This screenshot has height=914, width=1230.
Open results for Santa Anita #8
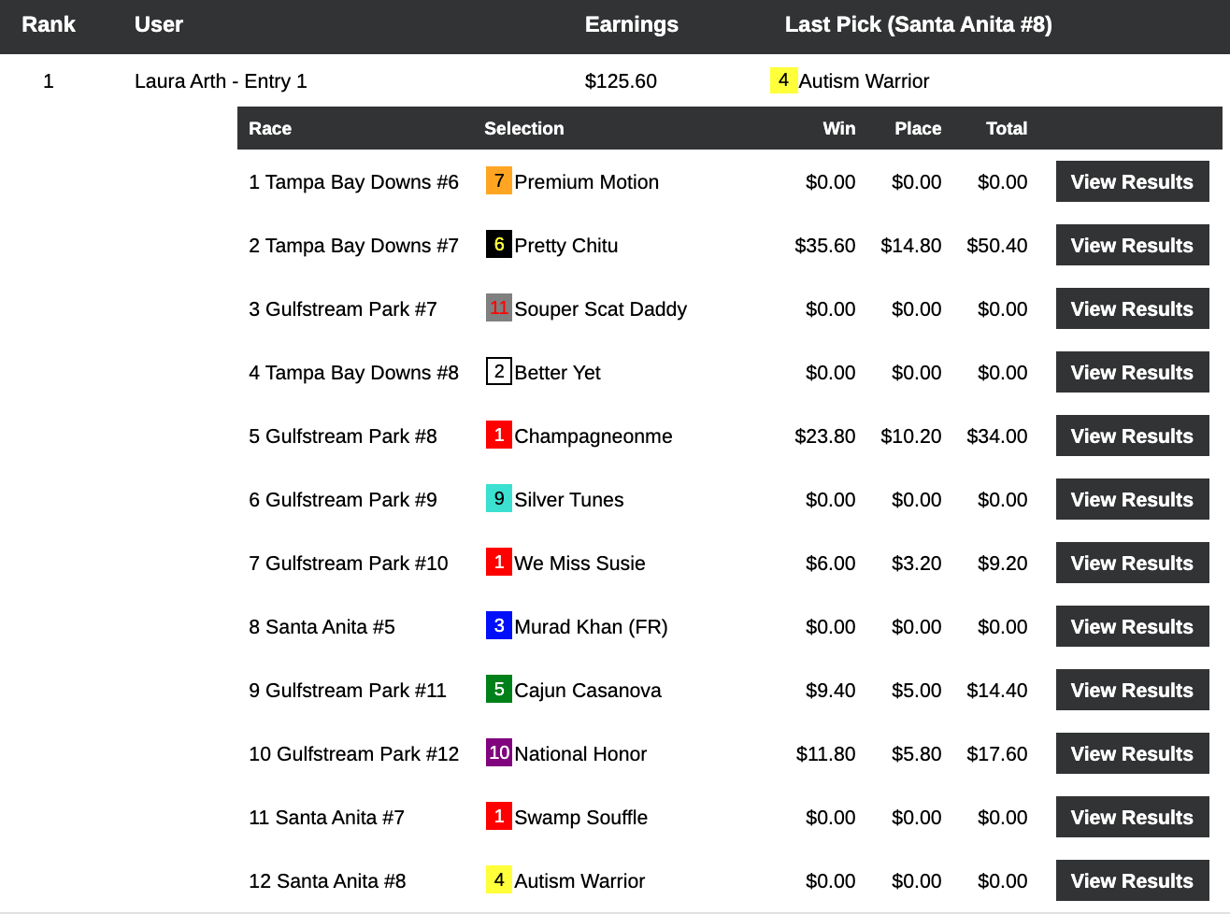click(x=1131, y=881)
